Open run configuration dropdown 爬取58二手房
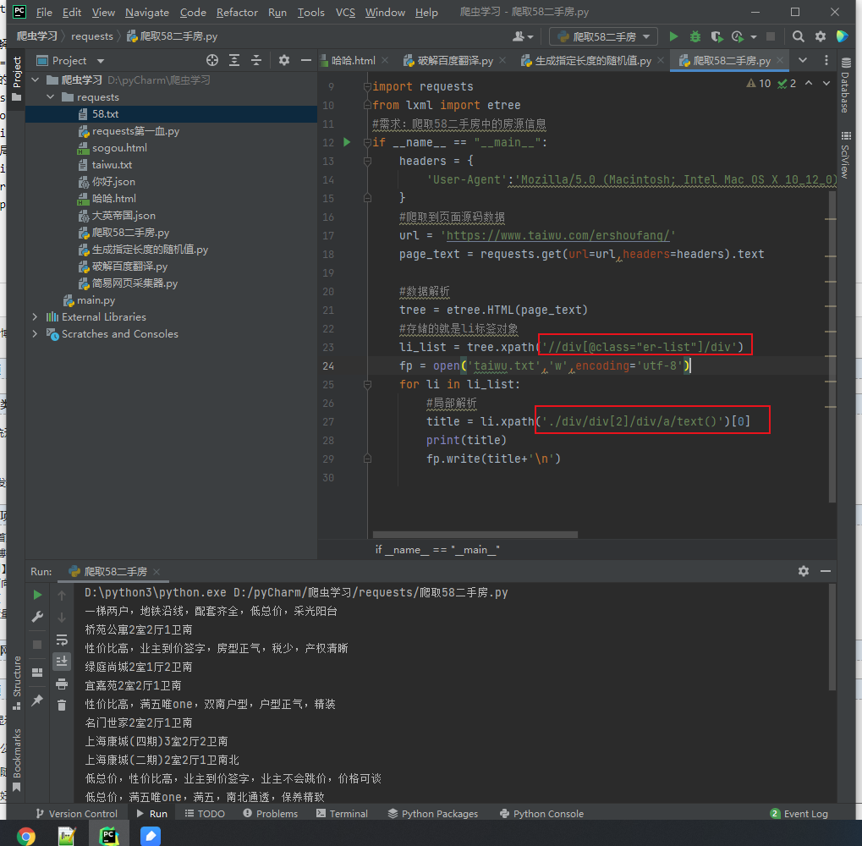The height and width of the screenshot is (846, 862). pos(603,36)
